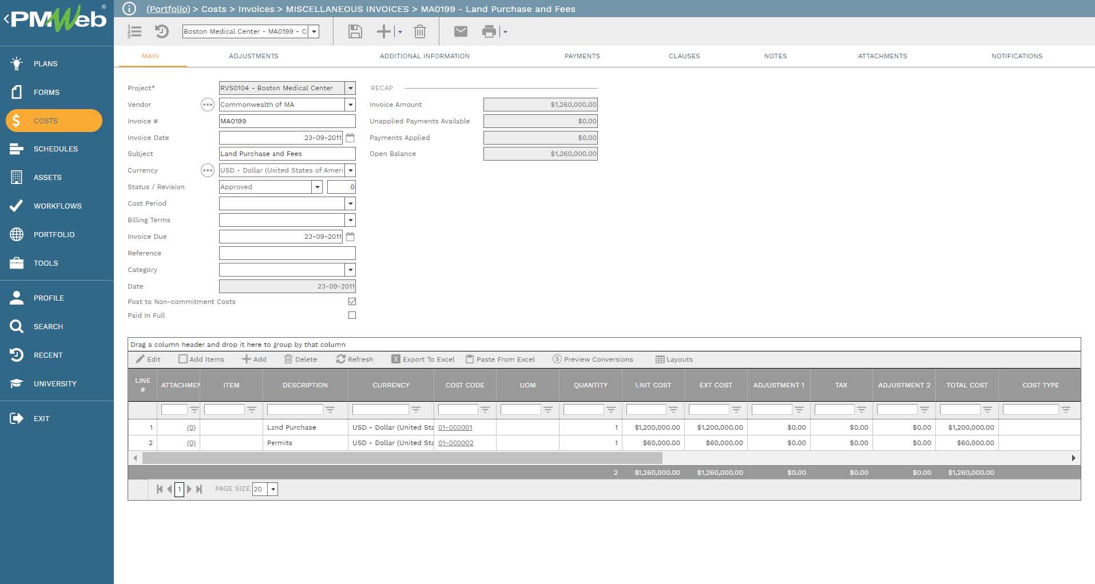Click the Layouts button

click(x=674, y=359)
